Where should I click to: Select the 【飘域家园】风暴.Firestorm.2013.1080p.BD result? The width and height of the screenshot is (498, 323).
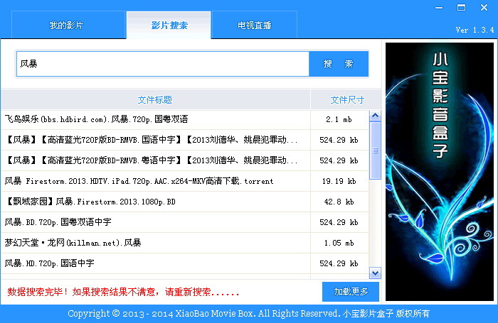pos(156,202)
